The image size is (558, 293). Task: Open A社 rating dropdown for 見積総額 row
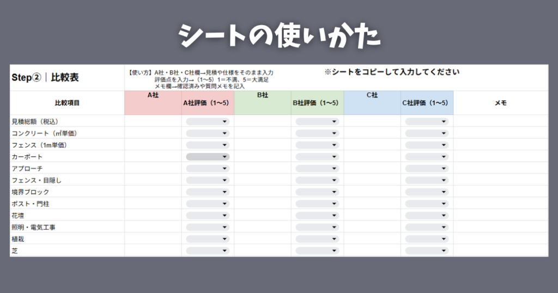click(x=208, y=121)
